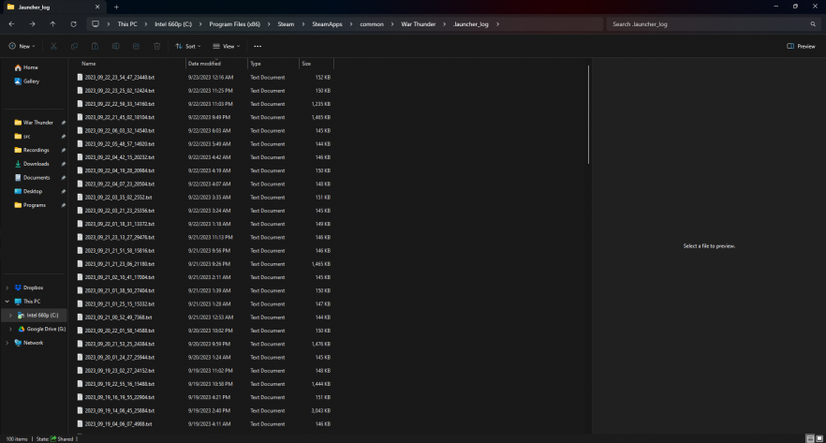Go up one folder level

pos(52,24)
